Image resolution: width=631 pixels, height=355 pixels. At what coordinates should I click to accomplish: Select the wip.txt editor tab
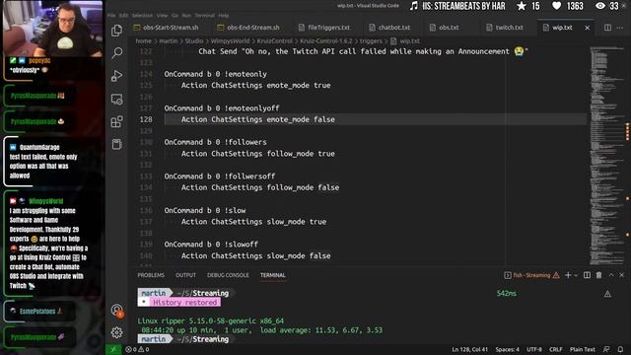[x=562, y=28]
